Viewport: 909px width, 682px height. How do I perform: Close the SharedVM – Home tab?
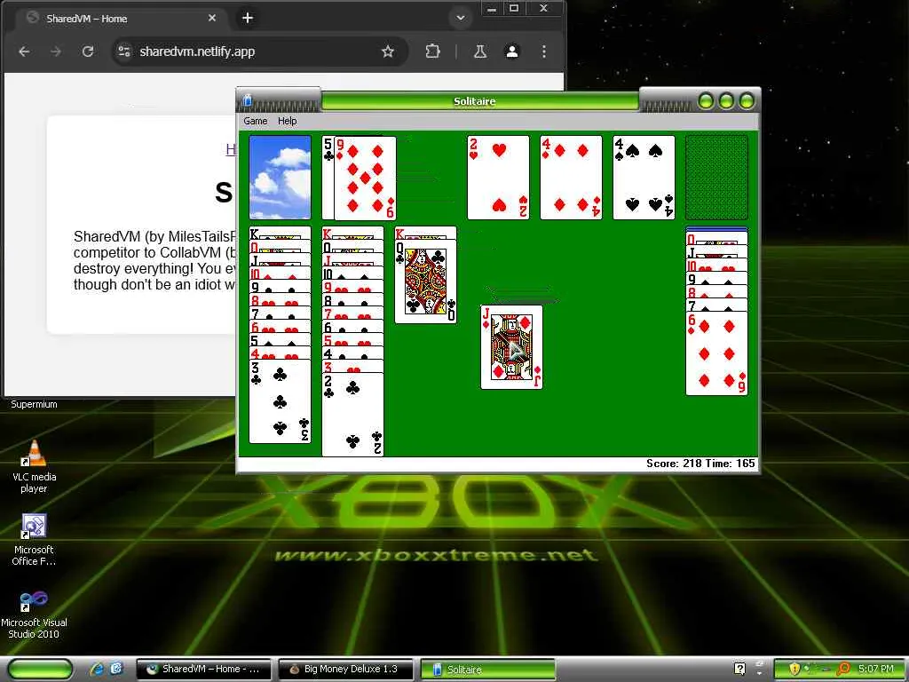pyautogui.click(x=212, y=18)
